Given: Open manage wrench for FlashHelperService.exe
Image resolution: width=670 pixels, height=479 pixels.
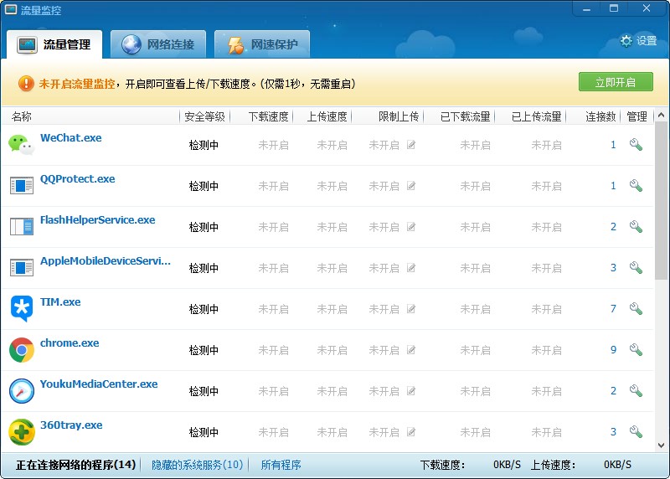Looking at the screenshot, I should pos(636,227).
